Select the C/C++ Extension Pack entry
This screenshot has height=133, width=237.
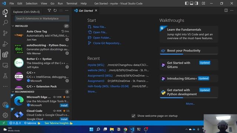pos(41,86)
